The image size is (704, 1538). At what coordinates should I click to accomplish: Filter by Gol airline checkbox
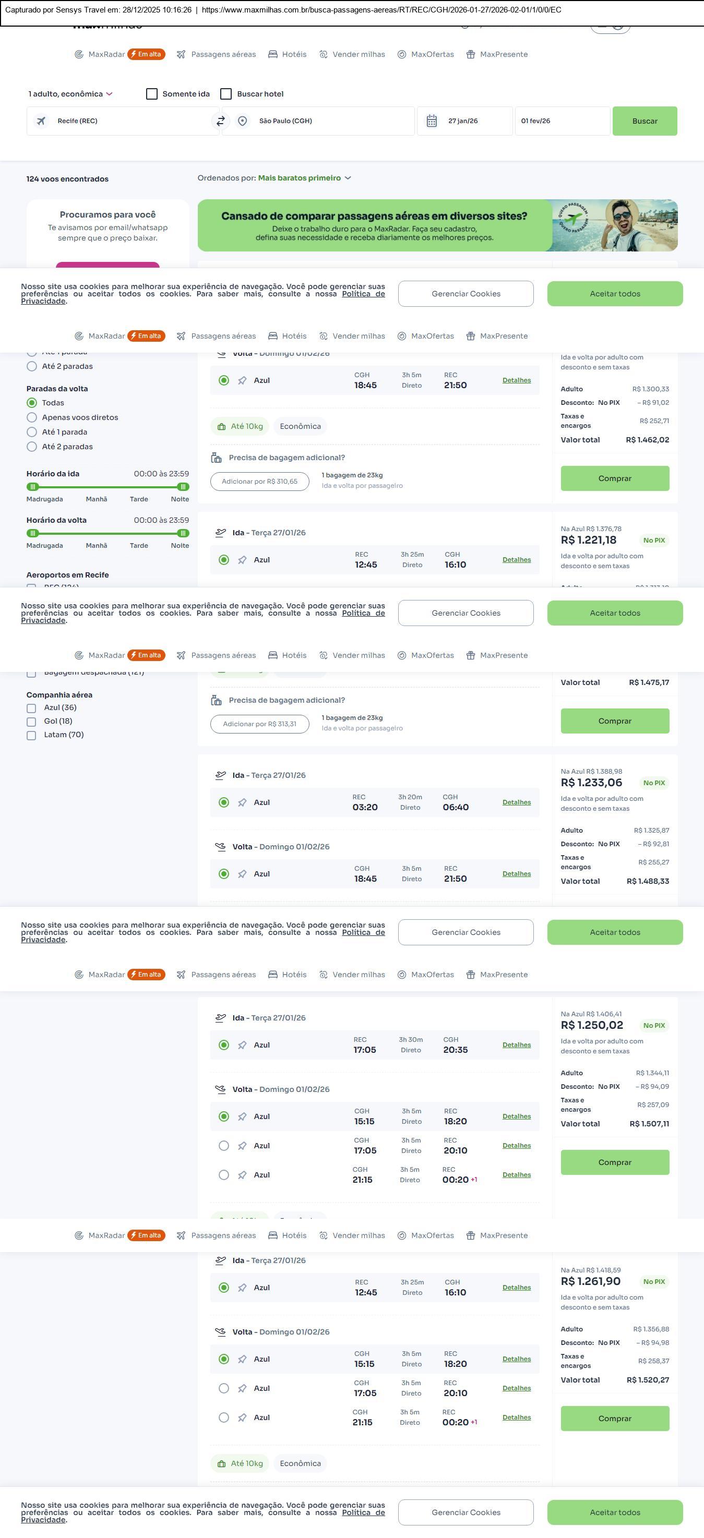[32, 722]
